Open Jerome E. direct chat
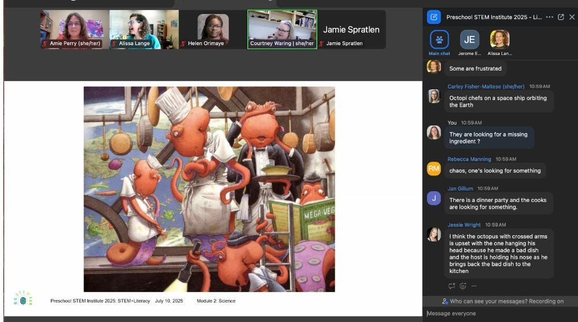This screenshot has height=322, width=578. coord(469,43)
